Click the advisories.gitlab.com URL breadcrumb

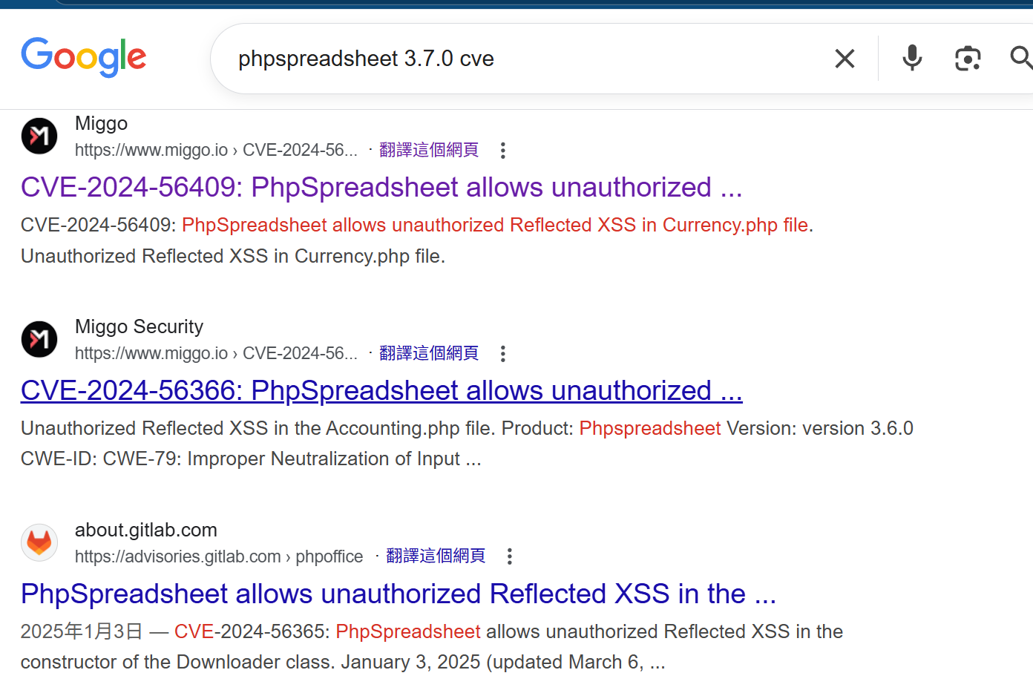219,556
